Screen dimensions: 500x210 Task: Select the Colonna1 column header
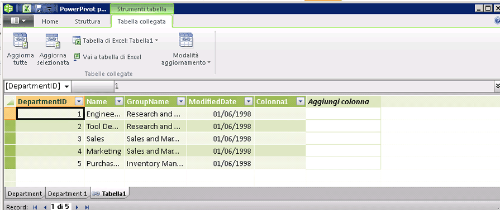pos(272,101)
